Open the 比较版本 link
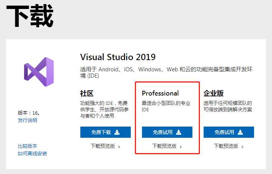Screen dimensions: 272x174 [x=27, y=146]
